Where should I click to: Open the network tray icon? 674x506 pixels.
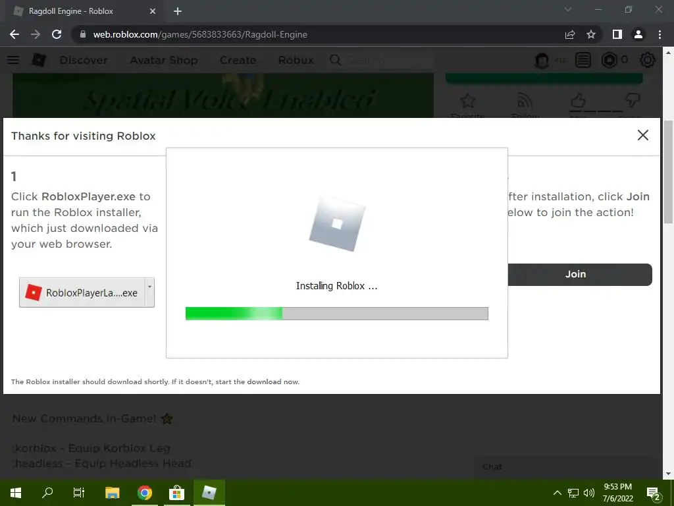573,493
